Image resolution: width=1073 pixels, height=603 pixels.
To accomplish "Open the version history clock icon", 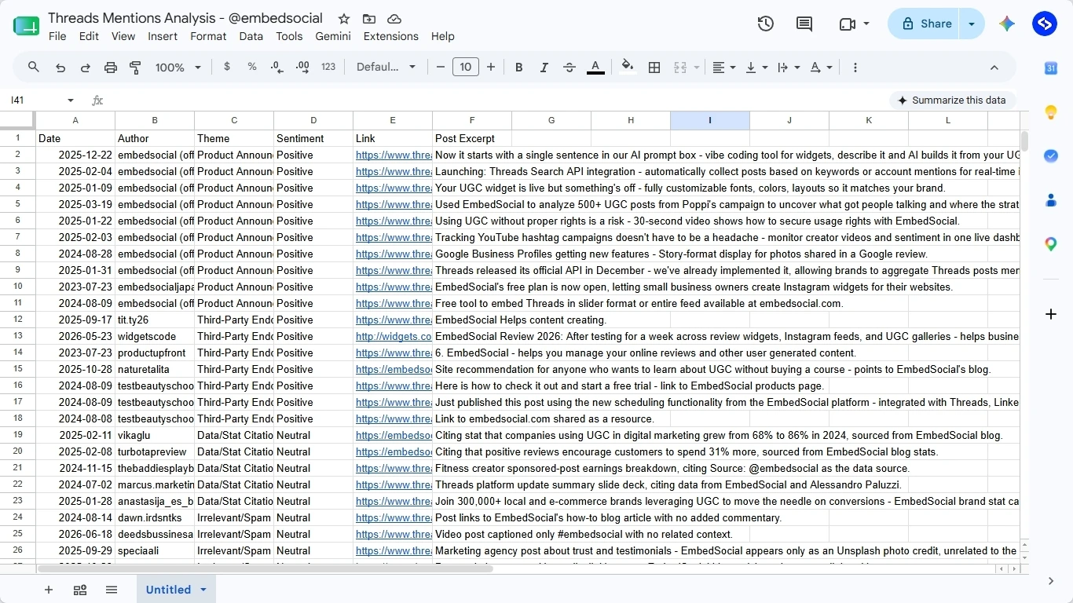I will pyautogui.click(x=766, y=24).
